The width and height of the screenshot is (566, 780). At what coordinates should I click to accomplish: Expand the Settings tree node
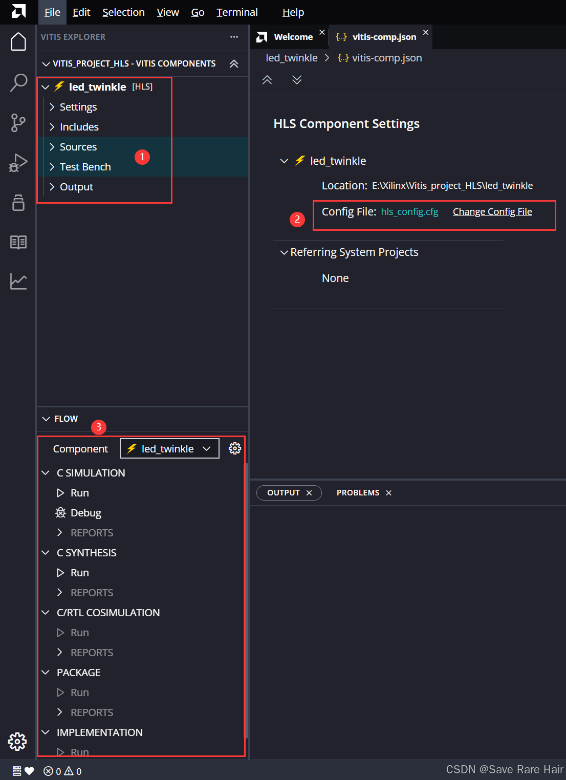[x=52, y=107]
